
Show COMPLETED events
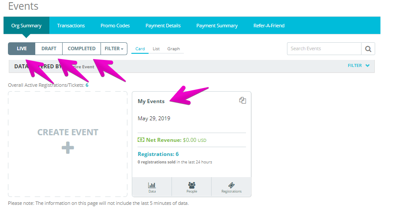pyautogui.click(x=82, y=48)
